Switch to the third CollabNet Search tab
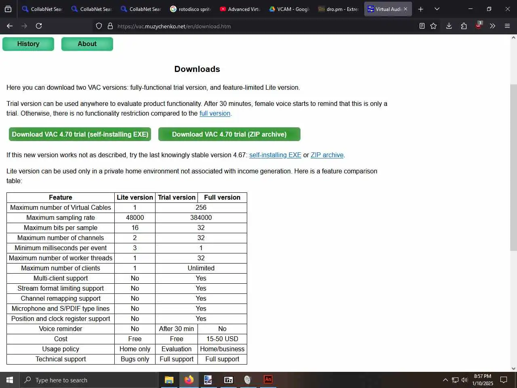 (141, 9)
